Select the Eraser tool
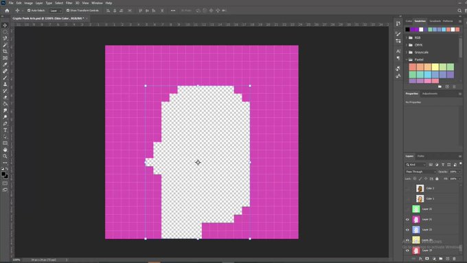The width and height of the screenshot is (467, 263). (x=5, y=97)
